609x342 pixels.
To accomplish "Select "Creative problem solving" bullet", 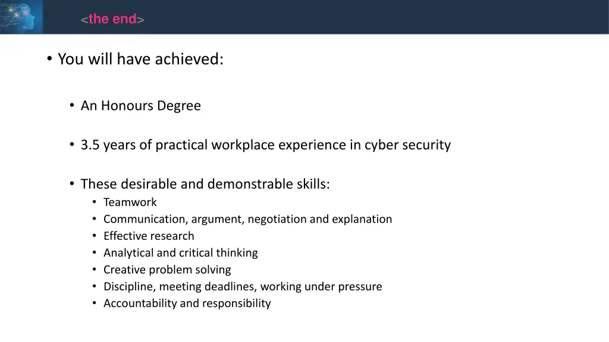I will point(167,270).
